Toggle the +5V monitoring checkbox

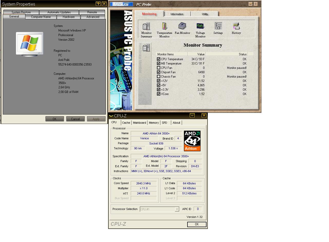[158, 85]
